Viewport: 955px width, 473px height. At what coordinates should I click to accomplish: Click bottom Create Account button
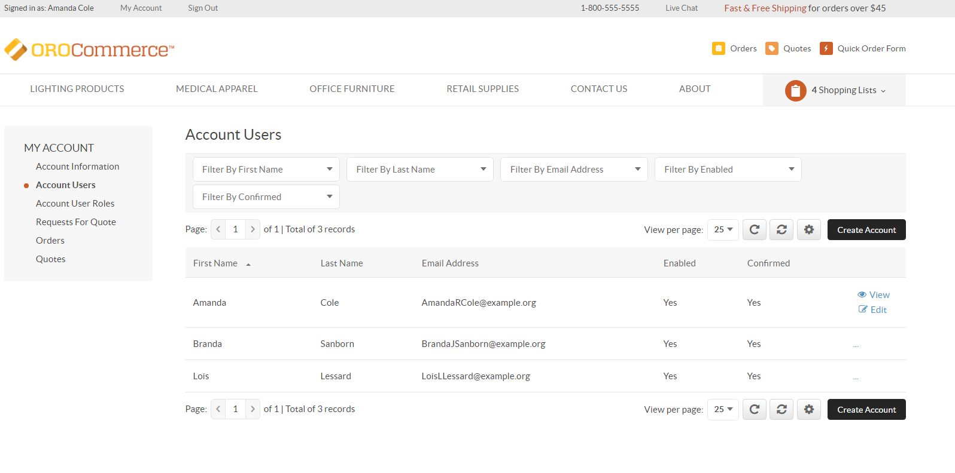pos(866,410)
